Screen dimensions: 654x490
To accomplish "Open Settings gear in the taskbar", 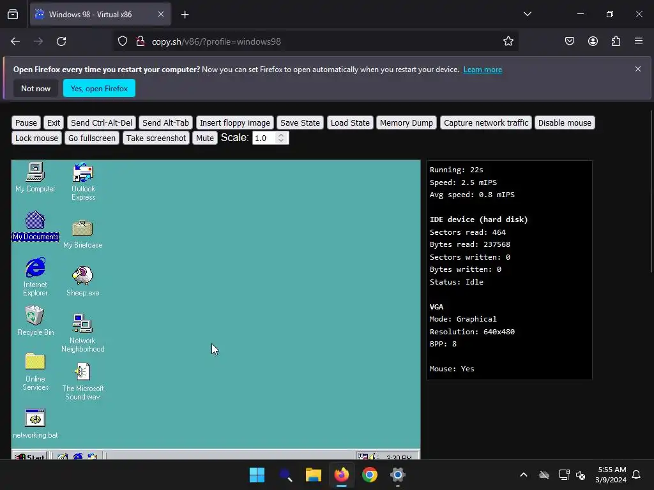I will click(397, 475).
